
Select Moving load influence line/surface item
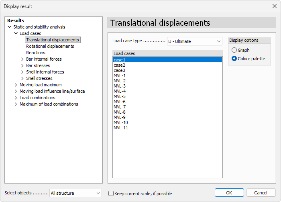click(x=52, y=92)
